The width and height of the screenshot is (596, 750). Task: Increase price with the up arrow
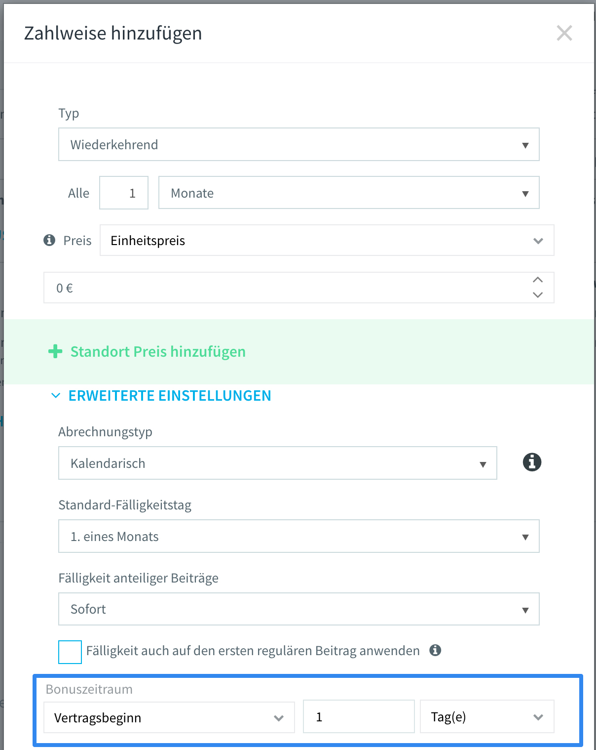[538, 280]
